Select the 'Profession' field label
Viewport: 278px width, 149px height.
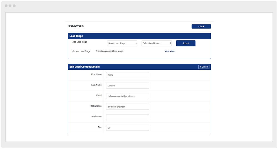click(x=96, y=116)
